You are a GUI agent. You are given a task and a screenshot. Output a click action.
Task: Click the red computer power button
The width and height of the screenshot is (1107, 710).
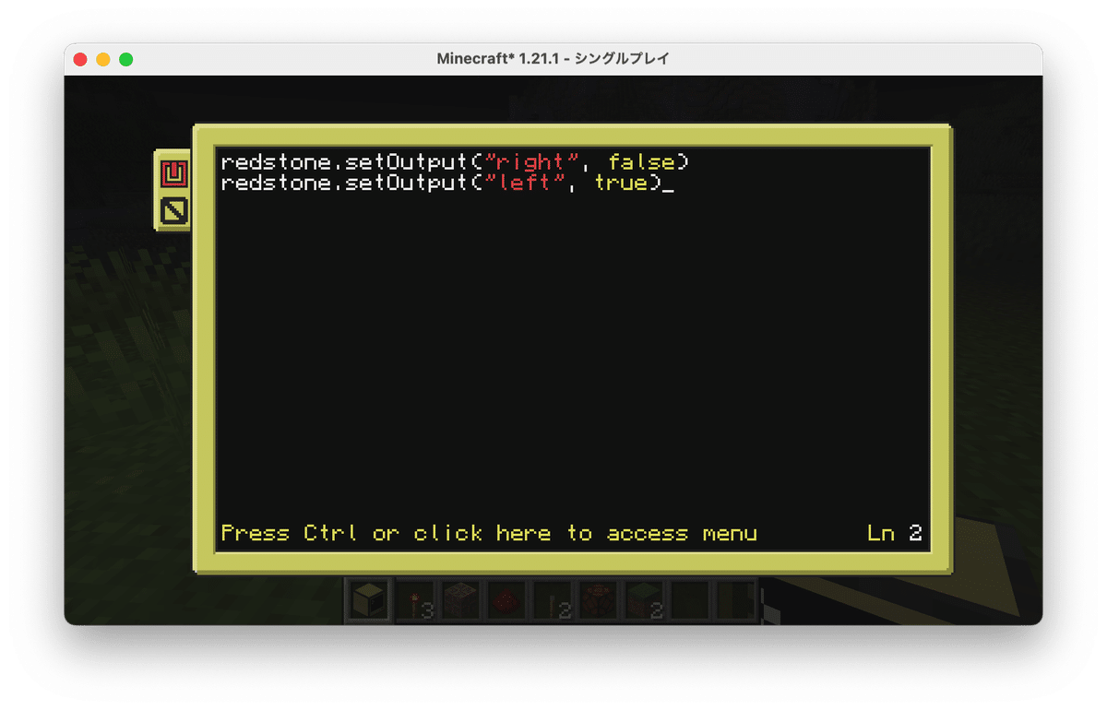[174, 172]
